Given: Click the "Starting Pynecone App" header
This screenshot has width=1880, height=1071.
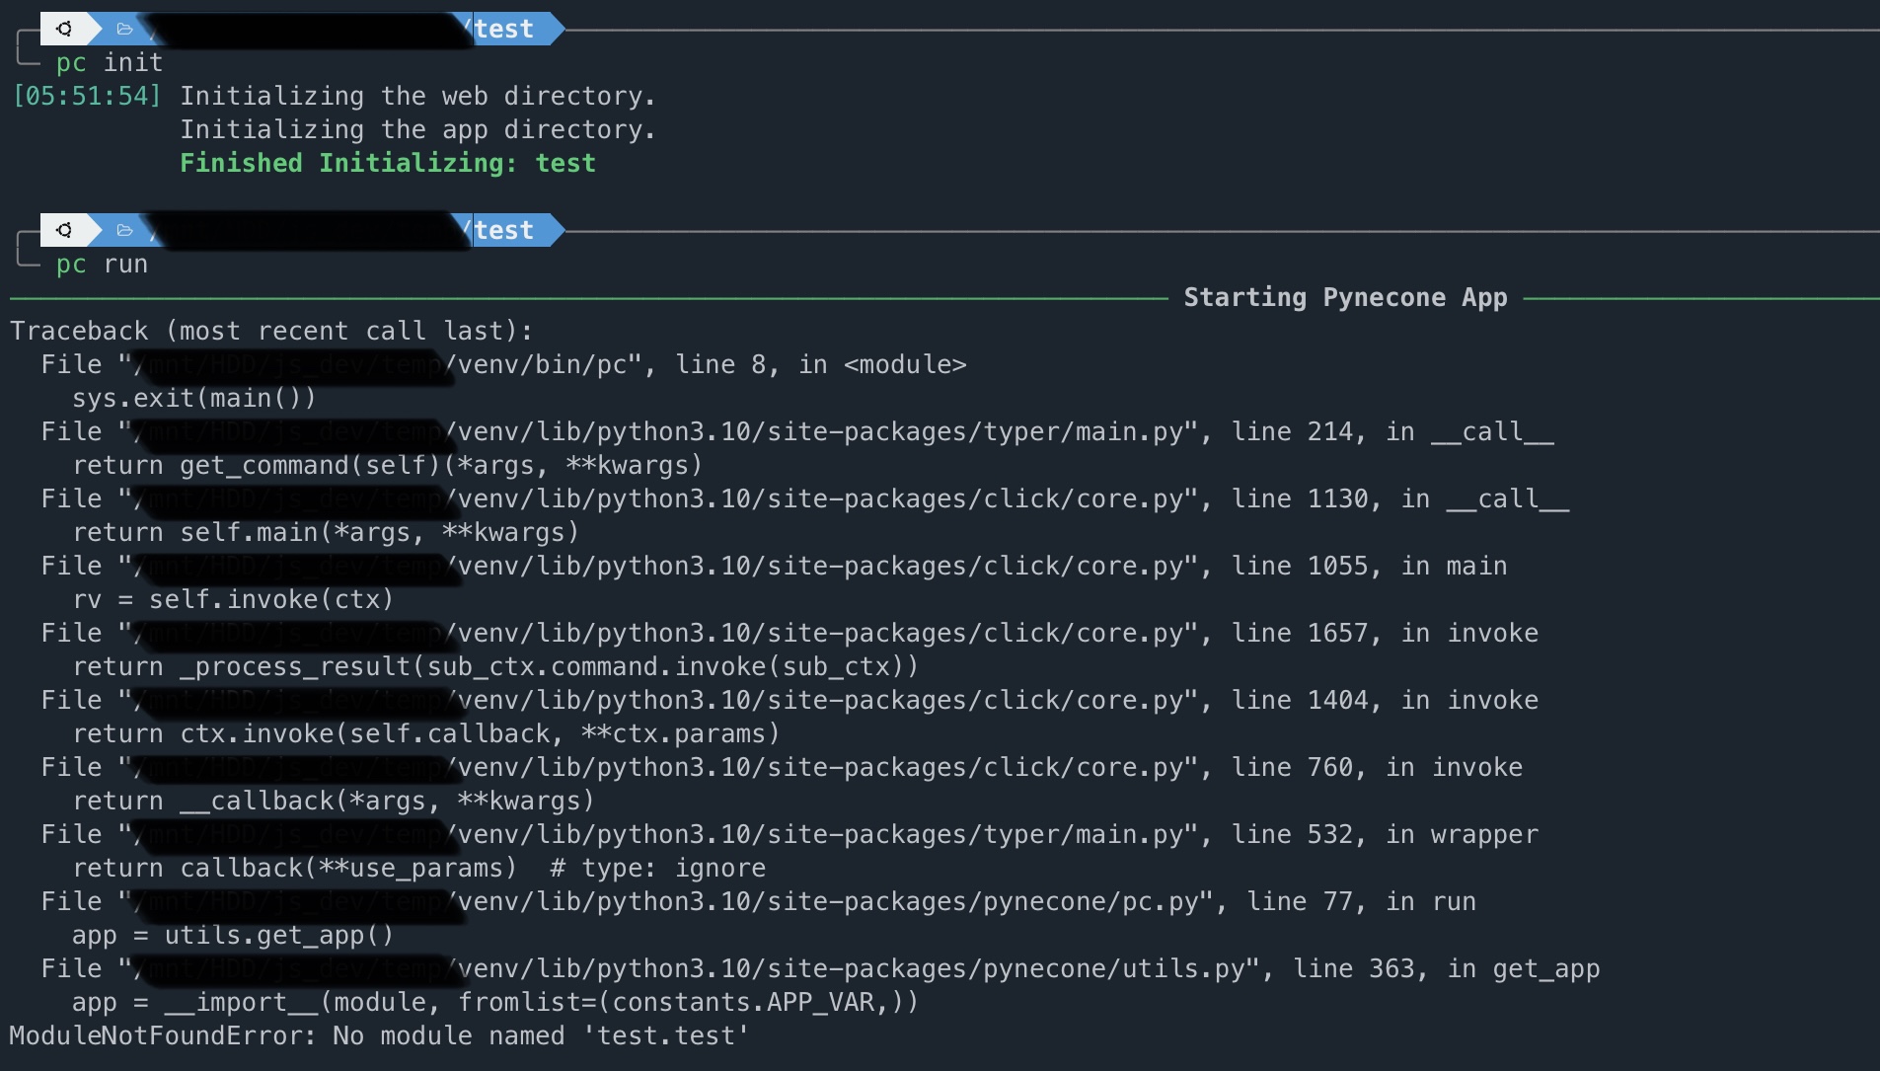Looking at the screenshot, I should point(1345,297).
